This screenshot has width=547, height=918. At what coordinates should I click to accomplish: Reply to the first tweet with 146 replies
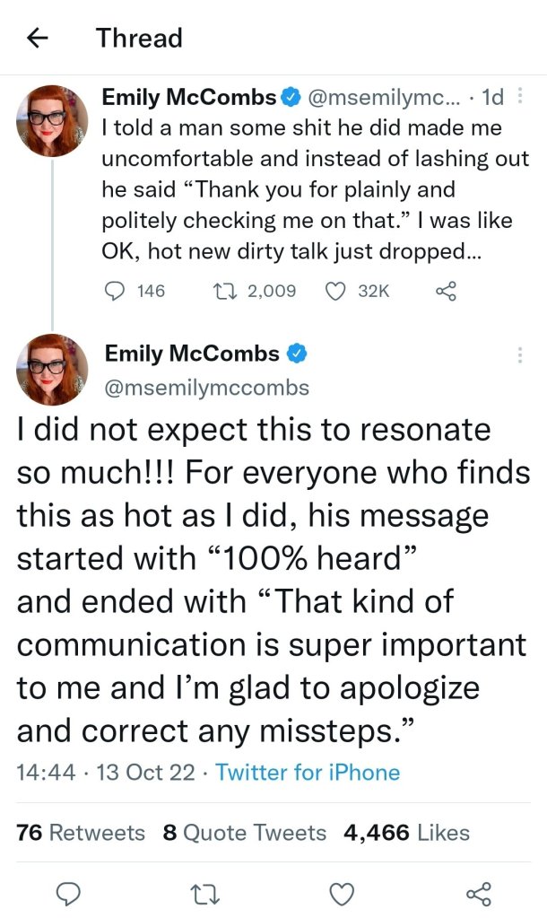(x=117, y=290)
